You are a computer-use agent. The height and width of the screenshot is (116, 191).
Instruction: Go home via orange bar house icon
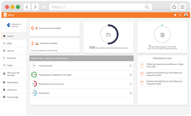[x=175, y=15]
